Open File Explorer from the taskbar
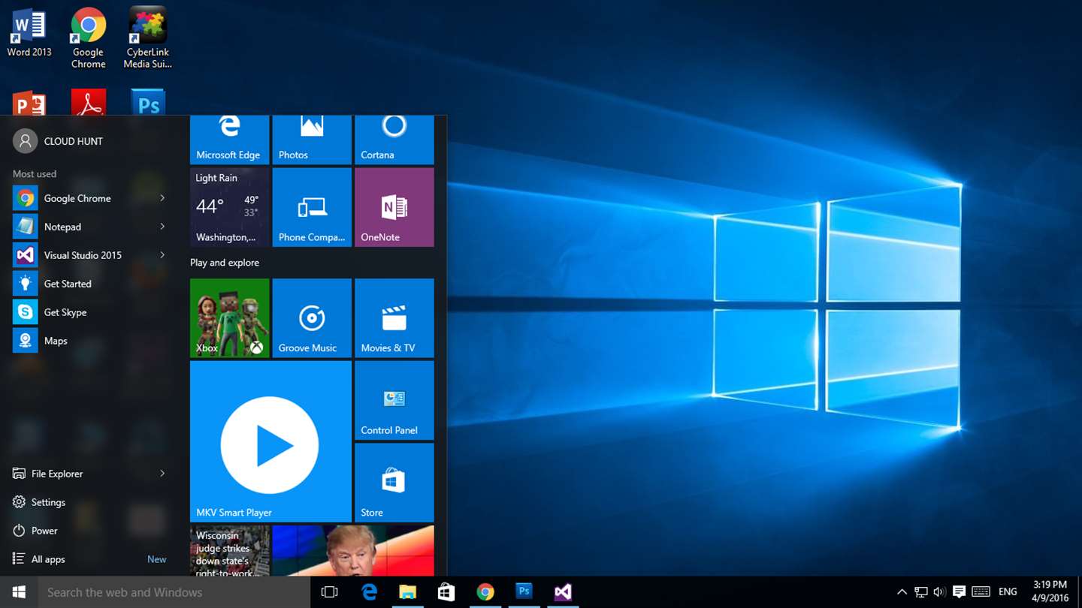Viewport: 1082px width, 608px height. (x=407, y=592)
